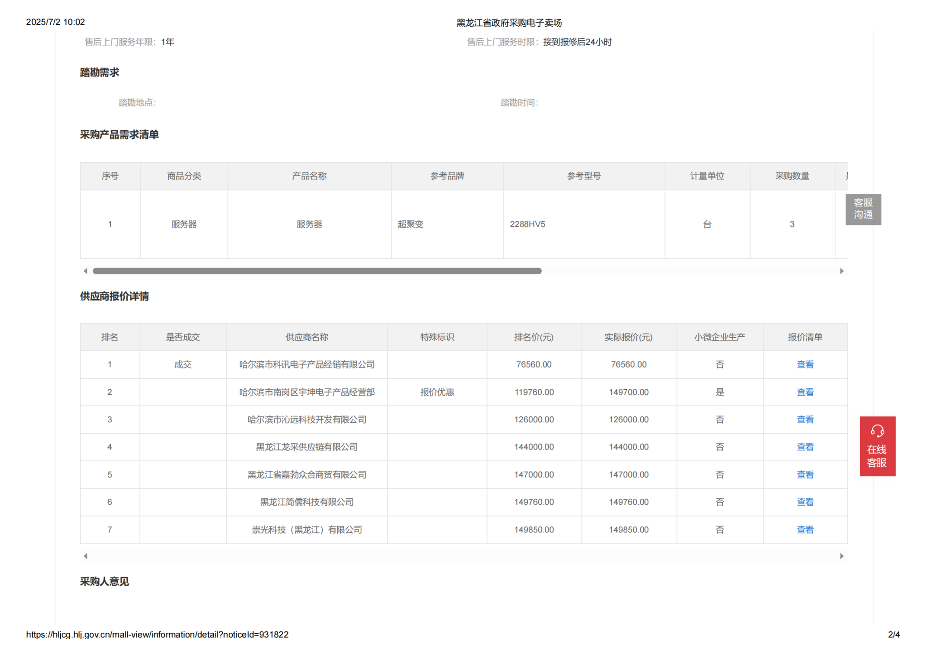View quote list for 哈尔滨市科讯电子产品经销有限公司

[x=805, y=364]
